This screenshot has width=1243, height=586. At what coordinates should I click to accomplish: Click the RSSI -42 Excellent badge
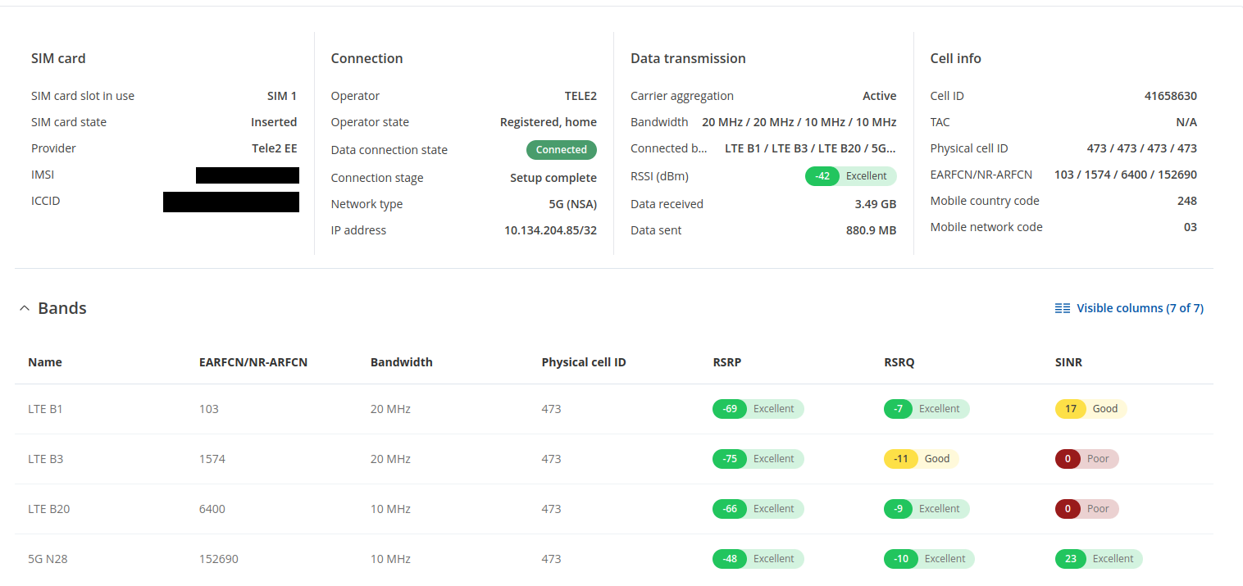click(850, 176)
